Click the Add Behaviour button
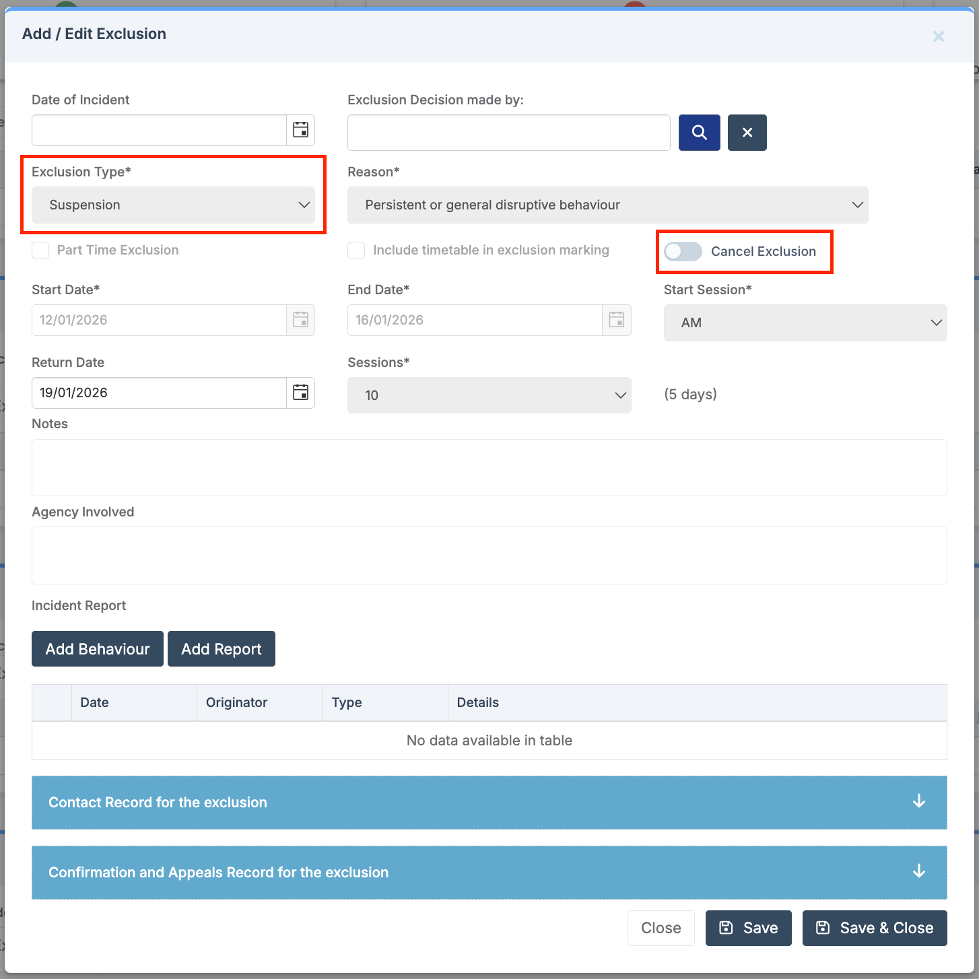Viewport: 979px width, 979px height. pos(98,649)
